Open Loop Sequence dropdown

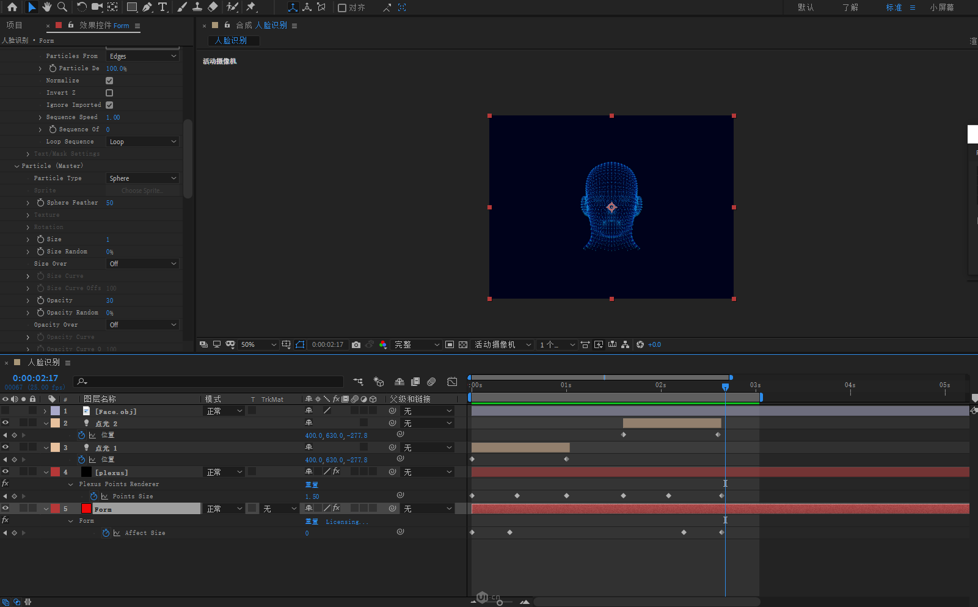142,142
